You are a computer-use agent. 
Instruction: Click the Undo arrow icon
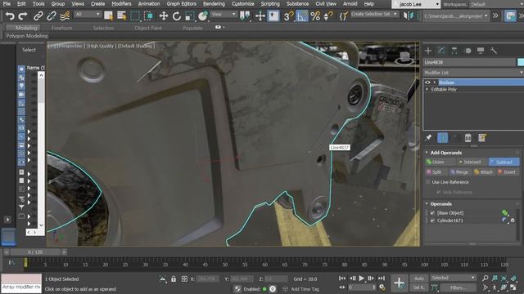[x=10, y=16]
